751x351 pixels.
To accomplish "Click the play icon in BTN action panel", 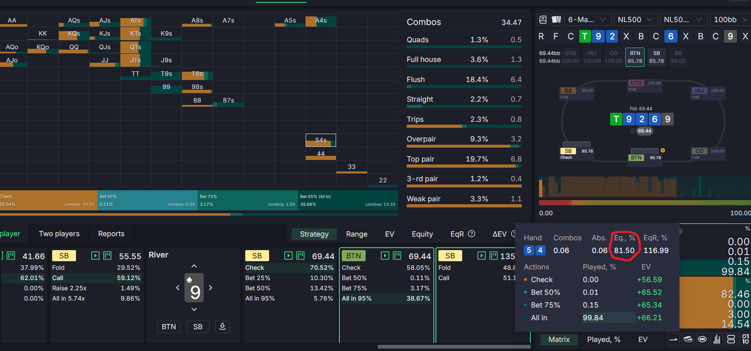I will 385,256.
